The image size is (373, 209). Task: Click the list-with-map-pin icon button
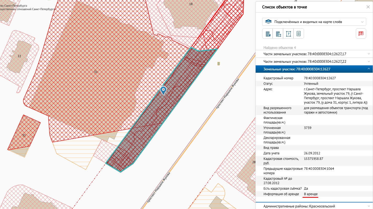pos(268,34)
